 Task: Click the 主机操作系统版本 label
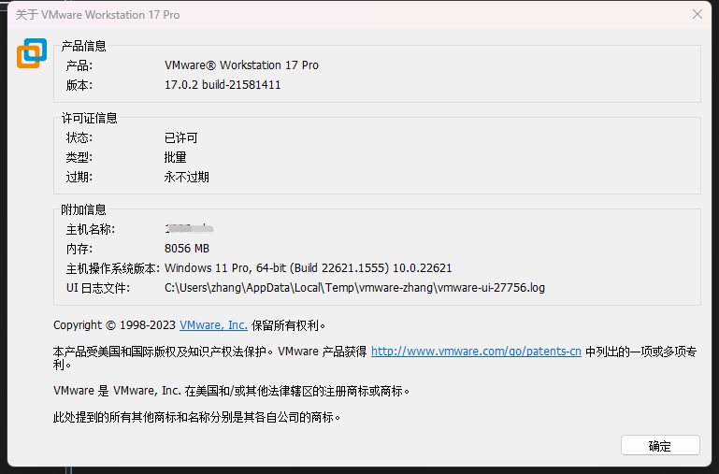113,268
